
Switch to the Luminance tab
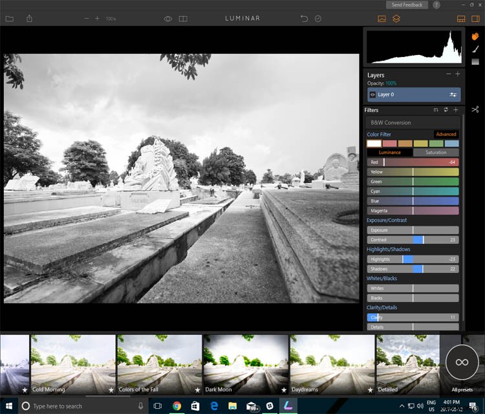[x=390, y=153]
